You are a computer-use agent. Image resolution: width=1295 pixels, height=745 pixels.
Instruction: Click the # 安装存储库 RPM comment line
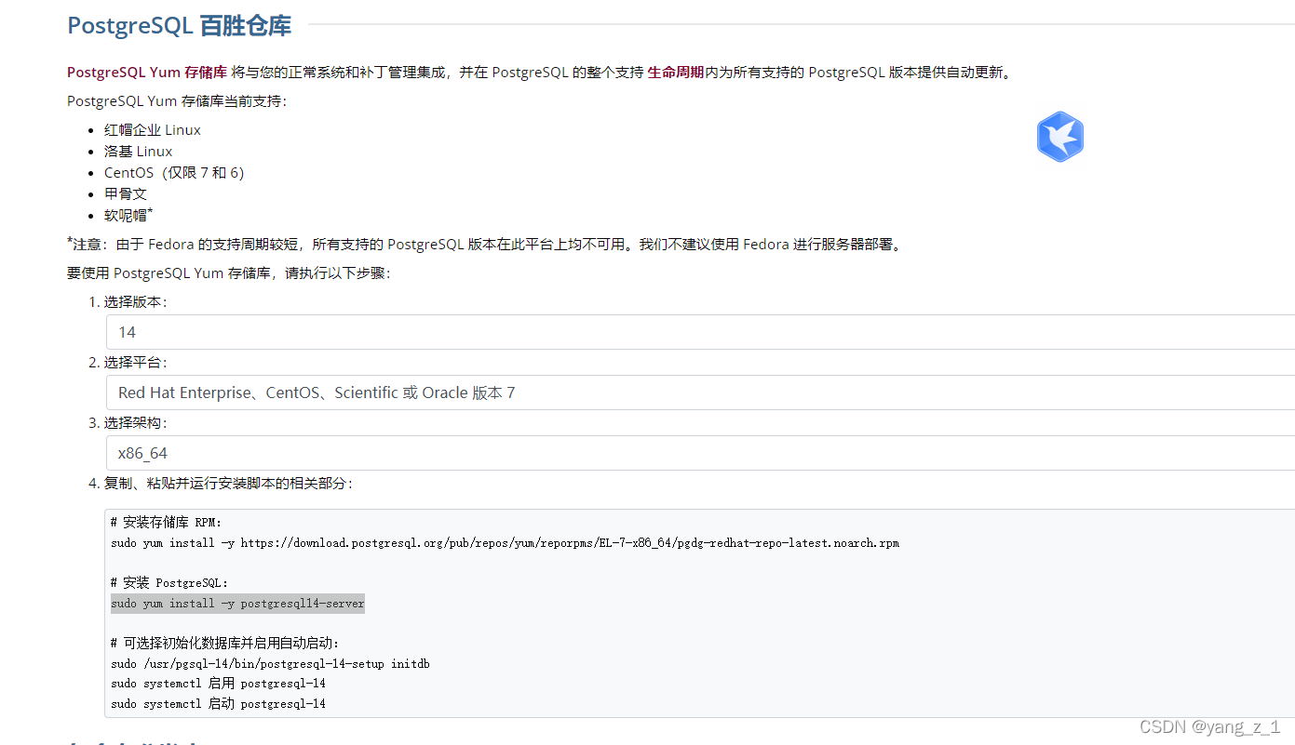point(167,523)
